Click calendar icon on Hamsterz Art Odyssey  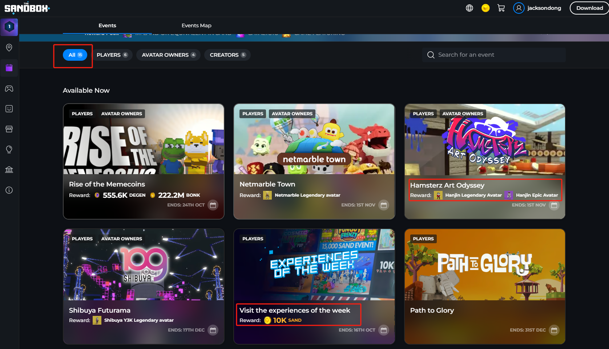tap(554, 205)
